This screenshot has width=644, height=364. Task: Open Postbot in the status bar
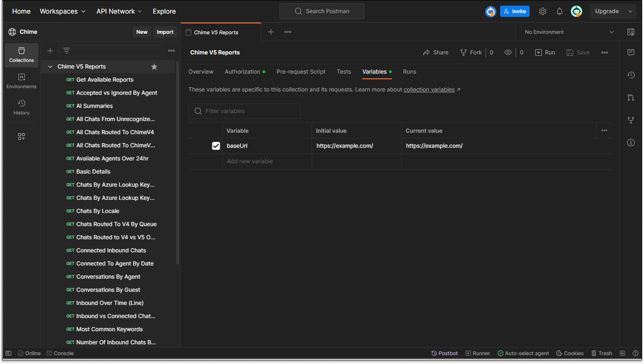[444, 353]
